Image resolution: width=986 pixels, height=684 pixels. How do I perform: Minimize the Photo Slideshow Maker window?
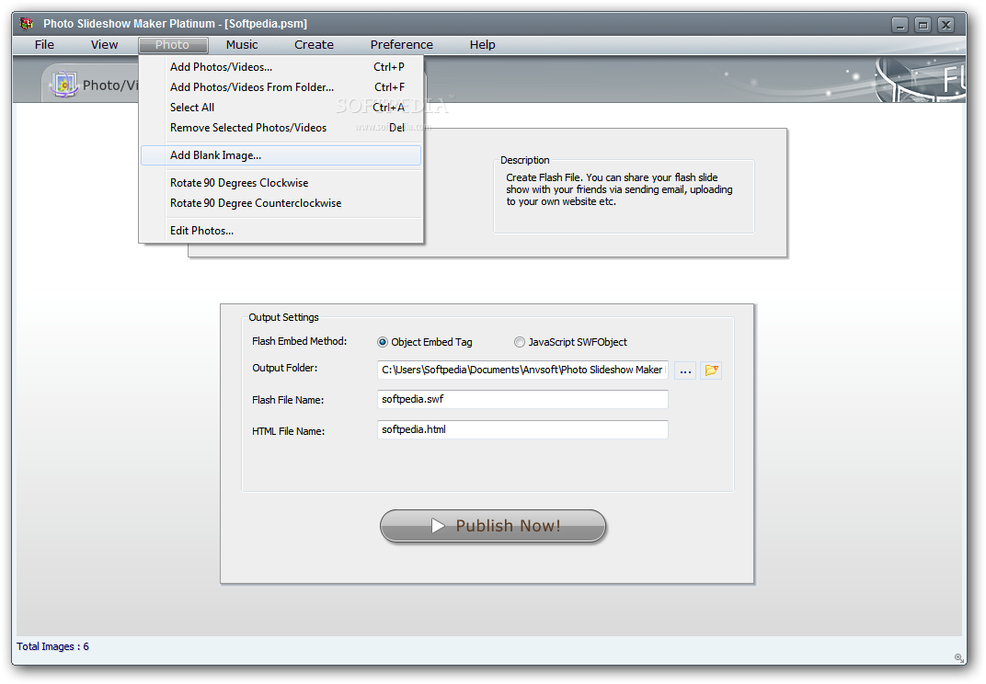pyautogui.click(x=900, y=25)
